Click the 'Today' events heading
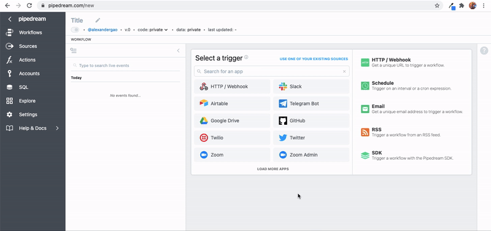 (76, 78)
